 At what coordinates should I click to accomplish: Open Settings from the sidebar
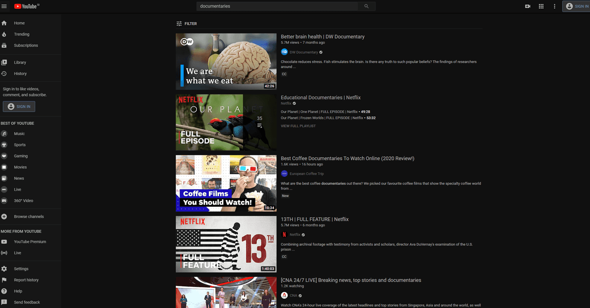click(21, 269)
